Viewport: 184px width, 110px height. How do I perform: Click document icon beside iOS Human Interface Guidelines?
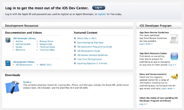coord(75,55)
